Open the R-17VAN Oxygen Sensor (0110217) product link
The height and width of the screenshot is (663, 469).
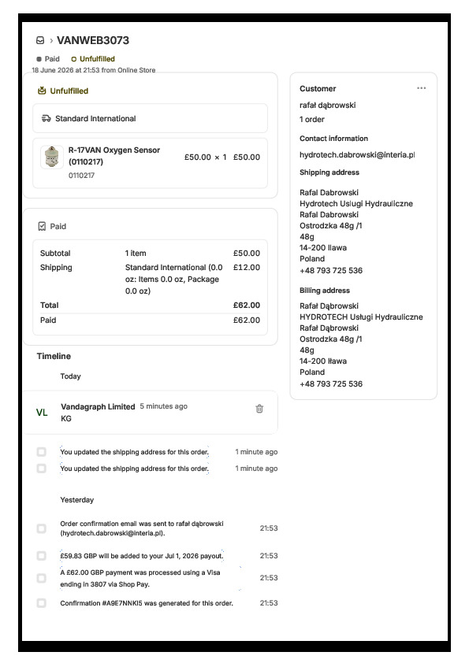(x=114, y=156)
